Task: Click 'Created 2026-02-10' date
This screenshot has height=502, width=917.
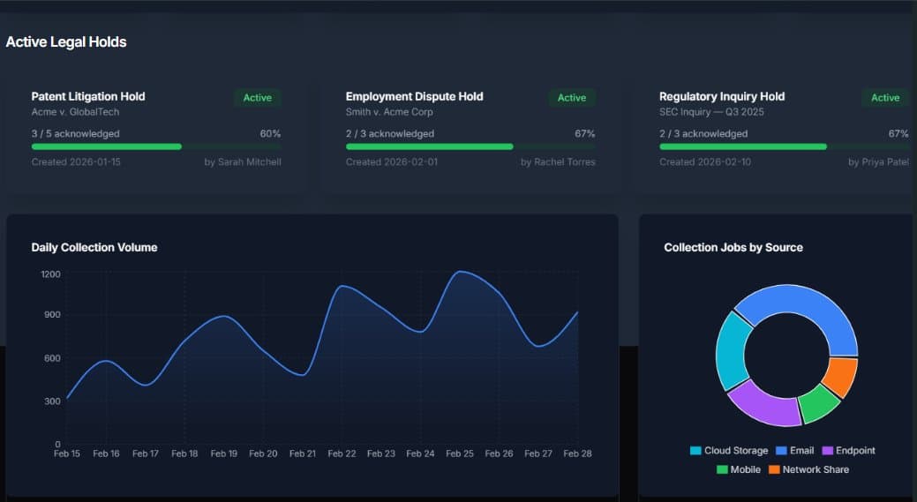Action: (x=705, y=161)
